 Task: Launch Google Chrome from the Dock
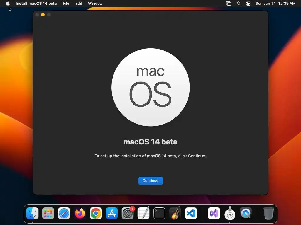pos(96,213)
